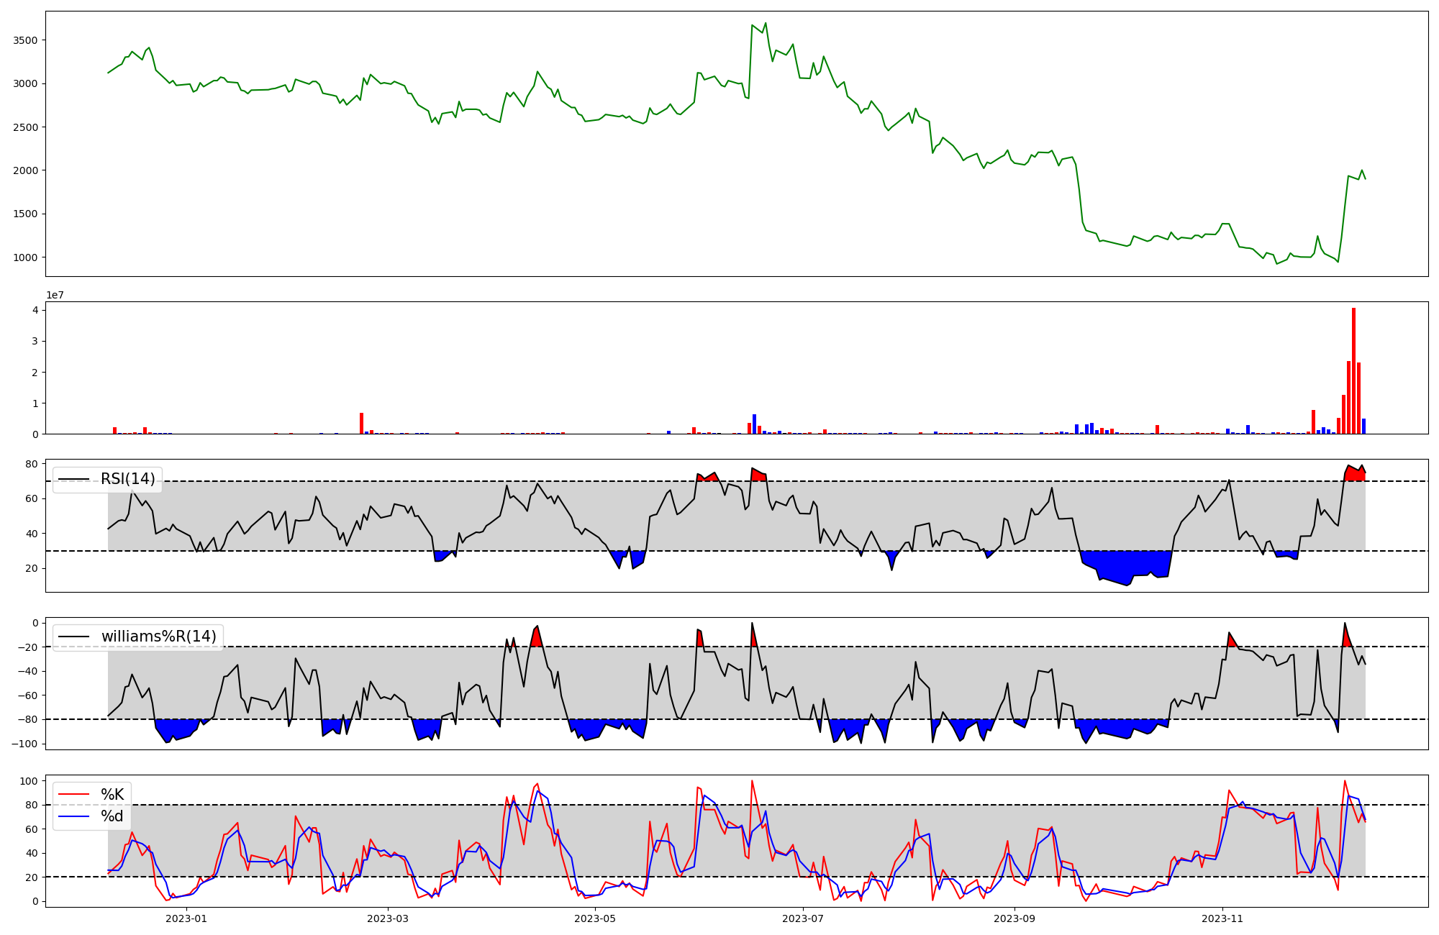
Task: Click the 2023-01 x-axis date label
Action: coord(186,918)
